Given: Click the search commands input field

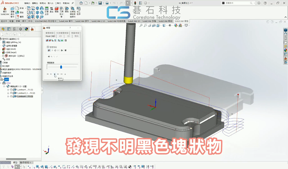Looking at the screenshot, I should coord(237,3).
